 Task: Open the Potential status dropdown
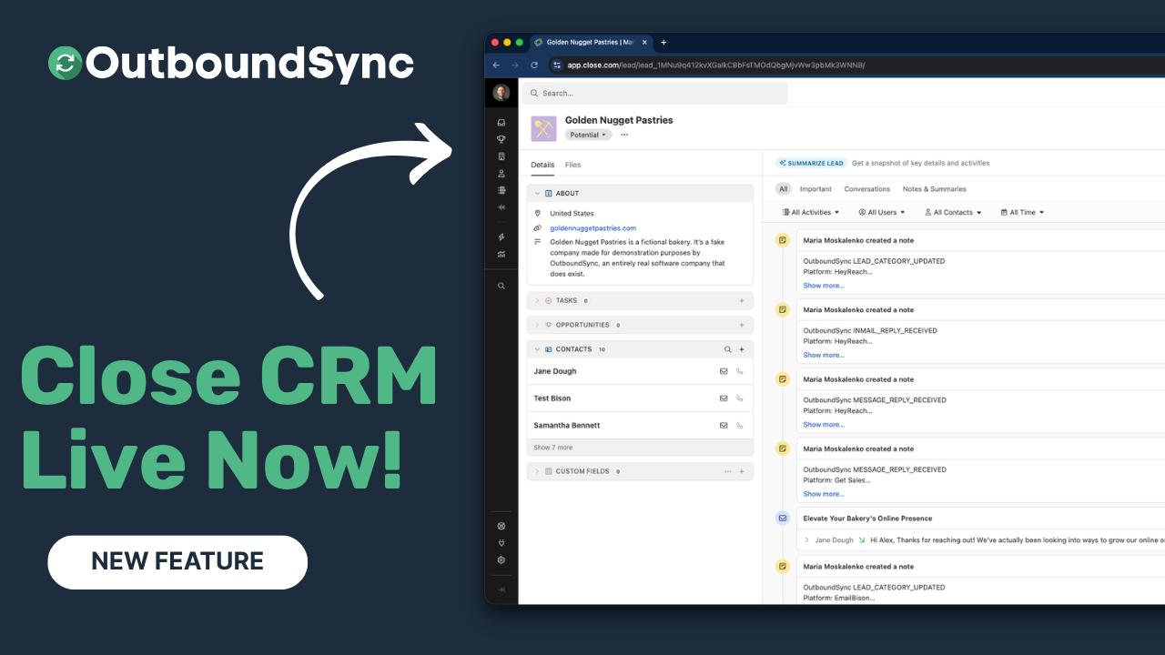click(x=588, y=134)
